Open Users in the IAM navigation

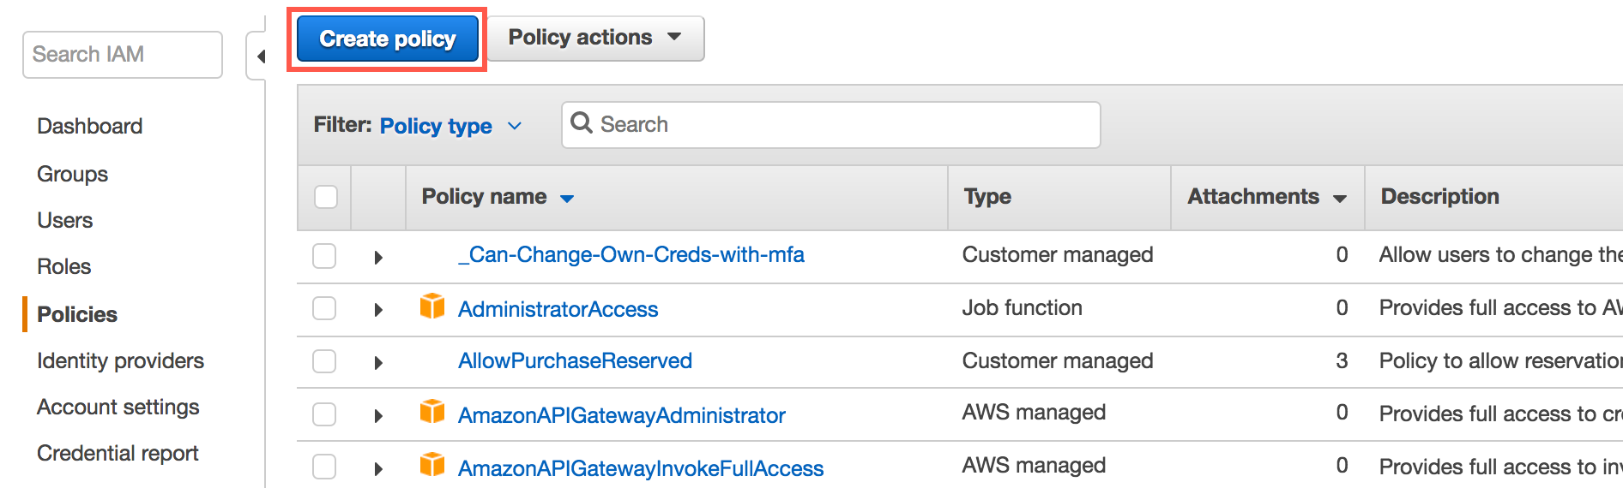65,220
